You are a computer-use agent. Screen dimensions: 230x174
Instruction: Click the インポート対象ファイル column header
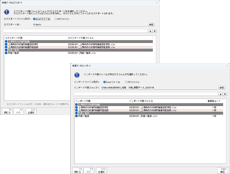pyautogui.click(x=141, y=101)
